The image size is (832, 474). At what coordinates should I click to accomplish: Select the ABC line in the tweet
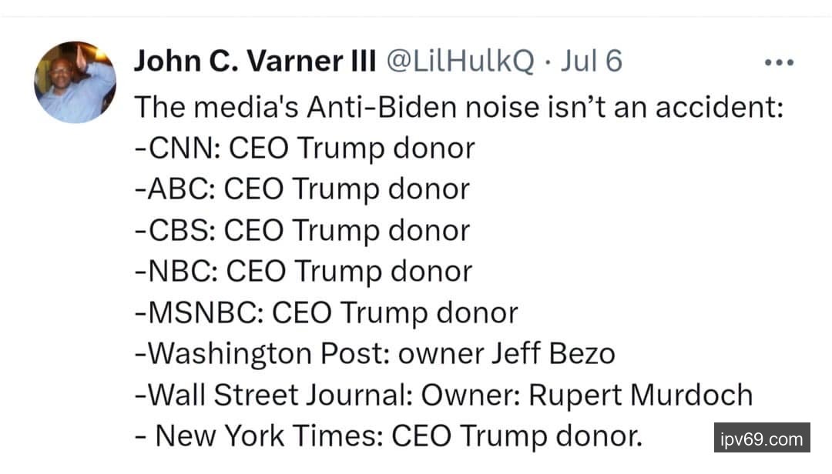tap(302, 189)
